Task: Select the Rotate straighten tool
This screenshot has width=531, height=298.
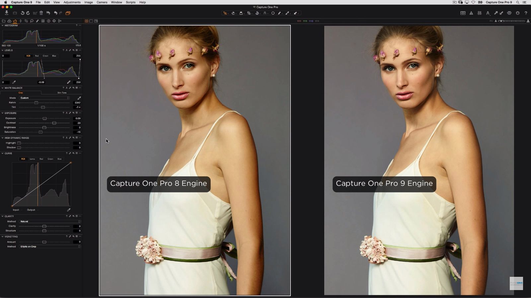Action: click(257, 13)
